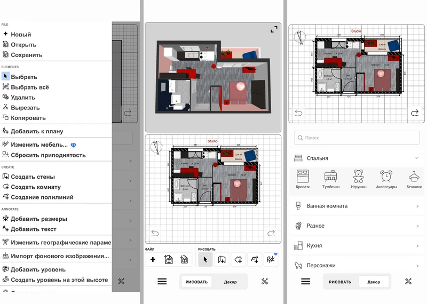
Task: Switch to РИСОВАТЬ mode below the furniture catalog
Action: (340, 282)
